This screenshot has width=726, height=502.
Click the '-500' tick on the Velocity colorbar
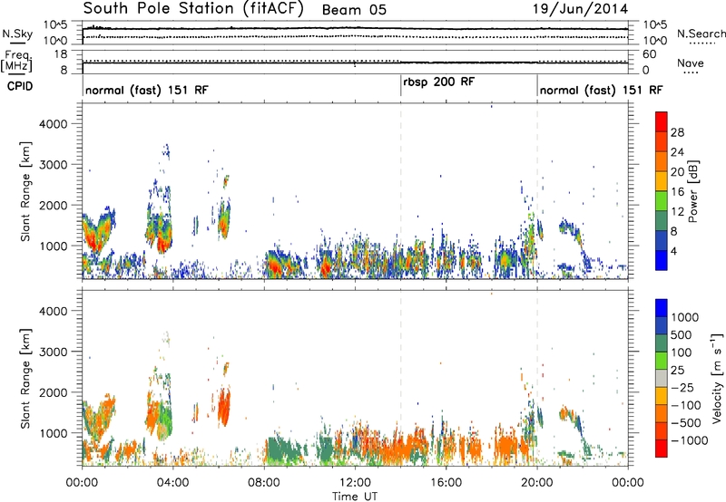(x=686, y=422)
